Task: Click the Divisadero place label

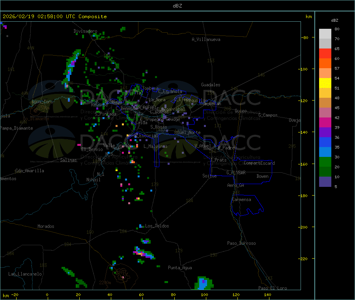Action: [85, 31]
